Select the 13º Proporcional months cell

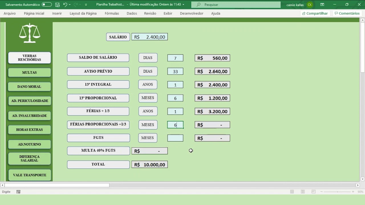pos(175,98)
